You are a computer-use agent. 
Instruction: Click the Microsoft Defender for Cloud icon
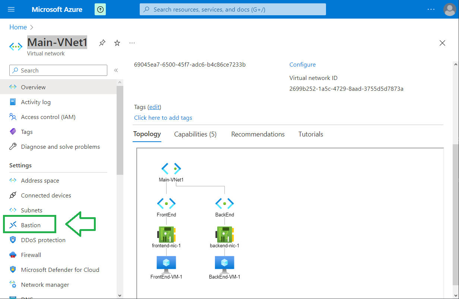coord(13,270)
